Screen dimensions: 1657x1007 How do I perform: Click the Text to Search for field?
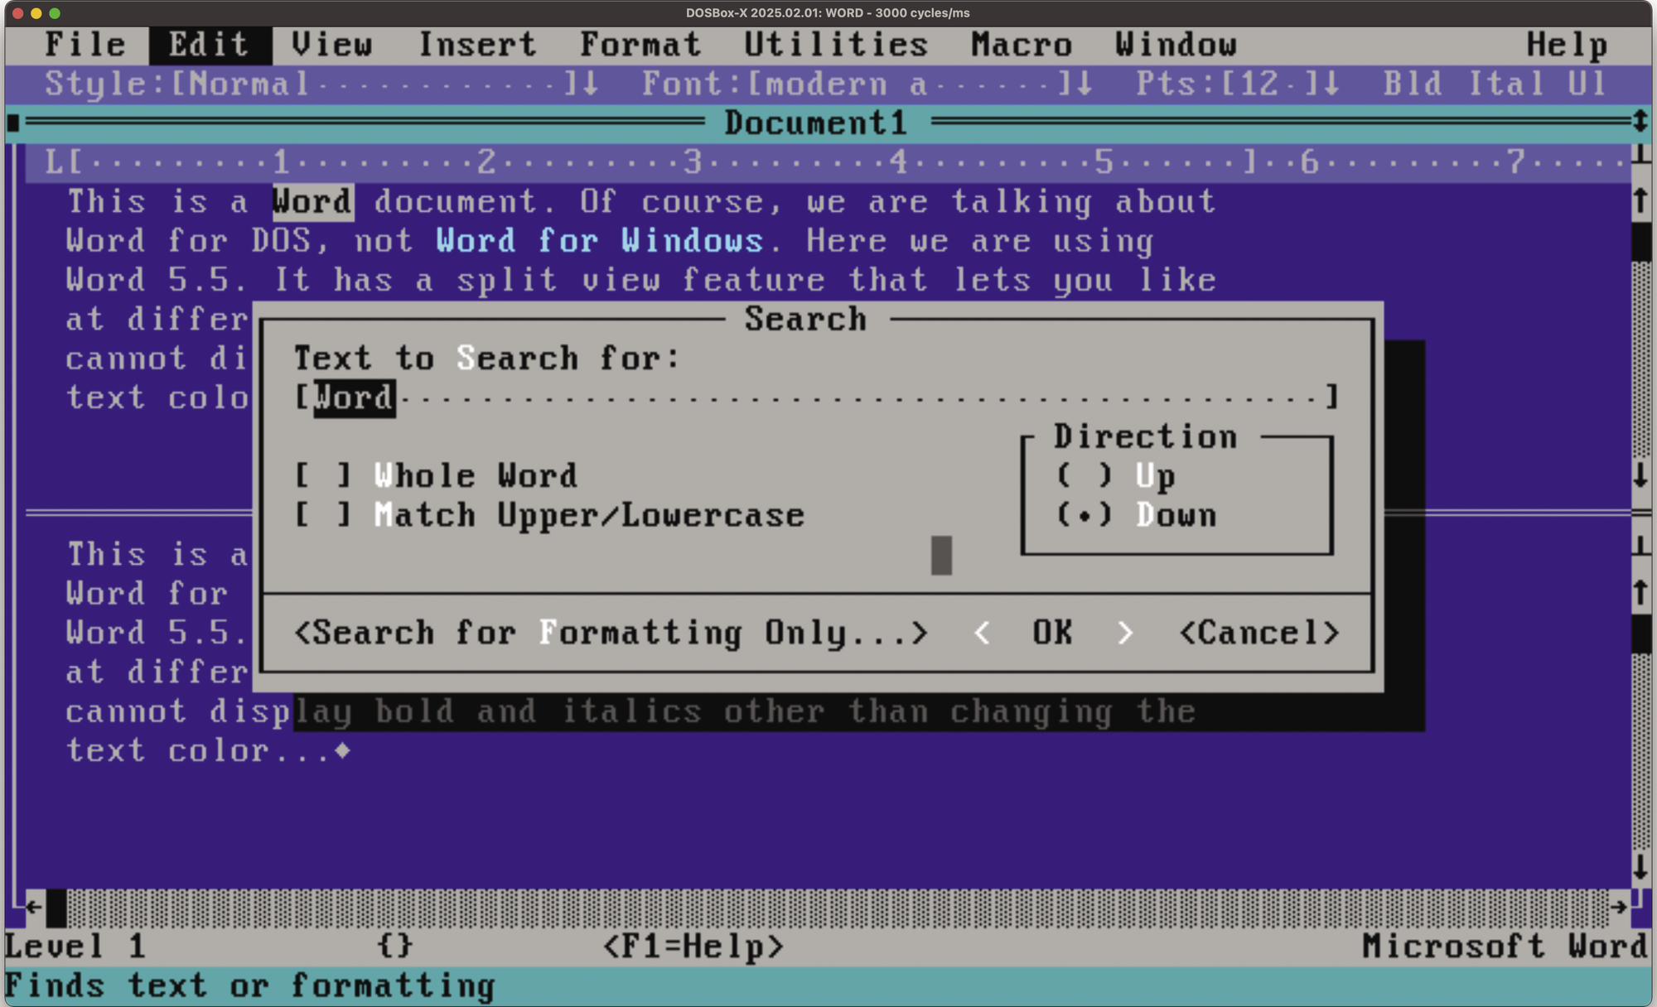point(816,397)
